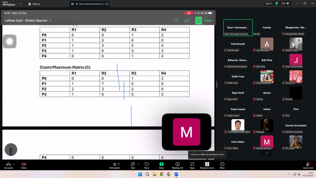
Task: Select the Daffa Yuza participant tile
Action: (x=238, y=77)
